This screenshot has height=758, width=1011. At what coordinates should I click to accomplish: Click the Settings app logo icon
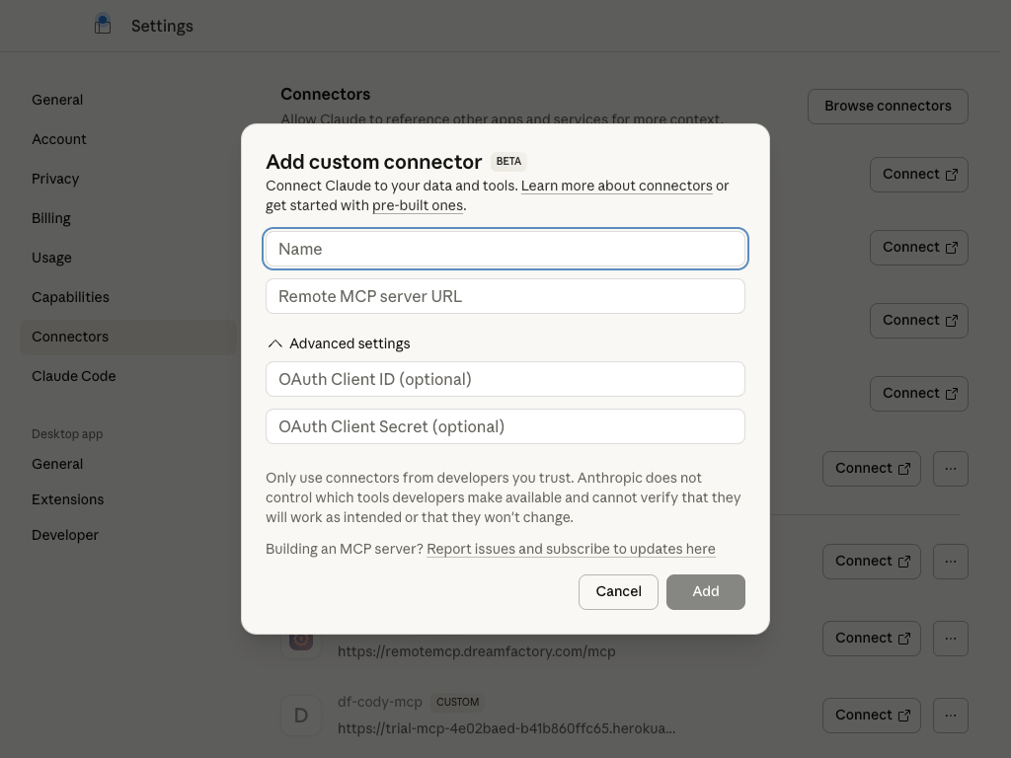point(103,25)
